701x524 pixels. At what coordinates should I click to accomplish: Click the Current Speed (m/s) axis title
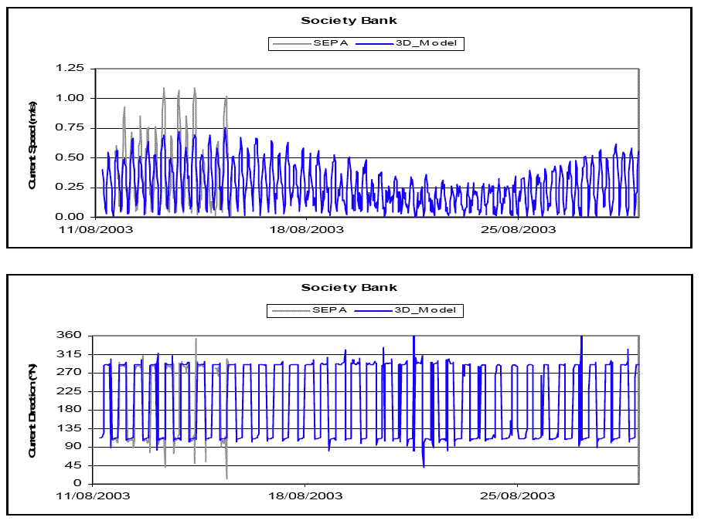click(x=32, y=144)
